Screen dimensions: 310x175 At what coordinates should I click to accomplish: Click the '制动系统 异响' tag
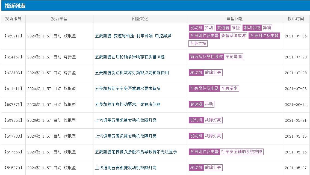click(x=257, y=28)
